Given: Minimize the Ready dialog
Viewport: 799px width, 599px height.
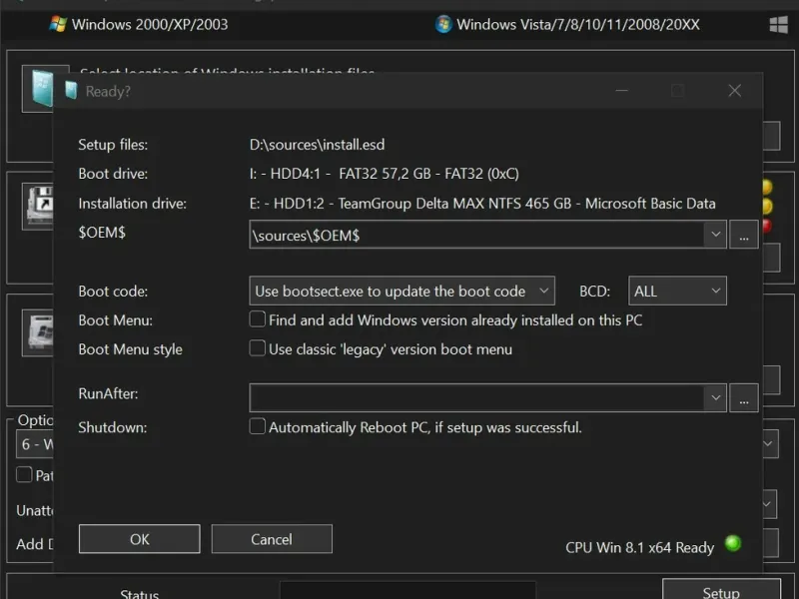Looking at the screenshot, I should (621, 91).
